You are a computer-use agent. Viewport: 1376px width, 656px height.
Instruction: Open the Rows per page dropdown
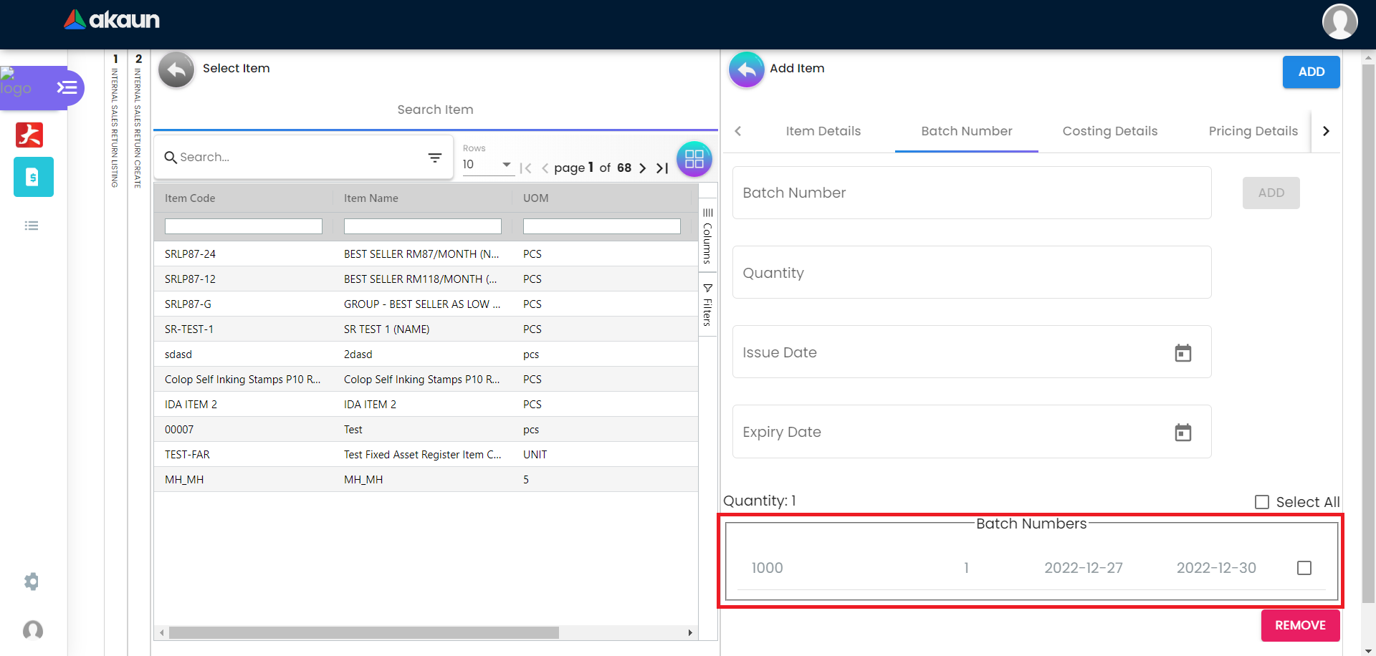click(487, 165)
